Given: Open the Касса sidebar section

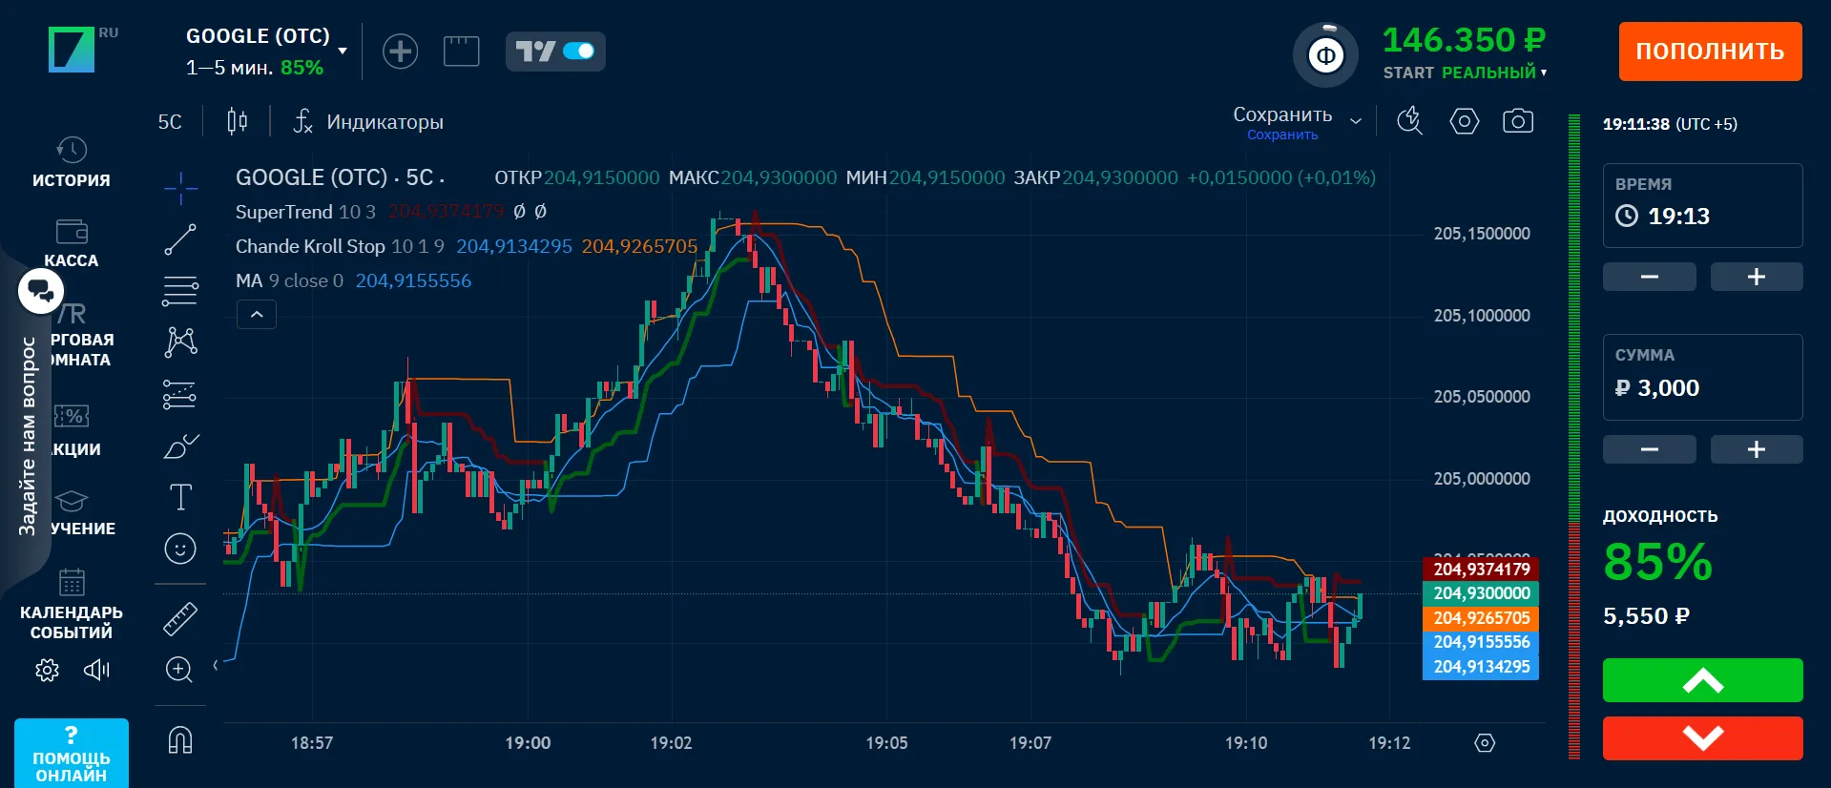Looking at the screenshot, I should pos(72,242).
